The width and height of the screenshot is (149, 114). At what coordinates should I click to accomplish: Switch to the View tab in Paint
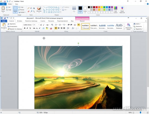tap(17, 4)
